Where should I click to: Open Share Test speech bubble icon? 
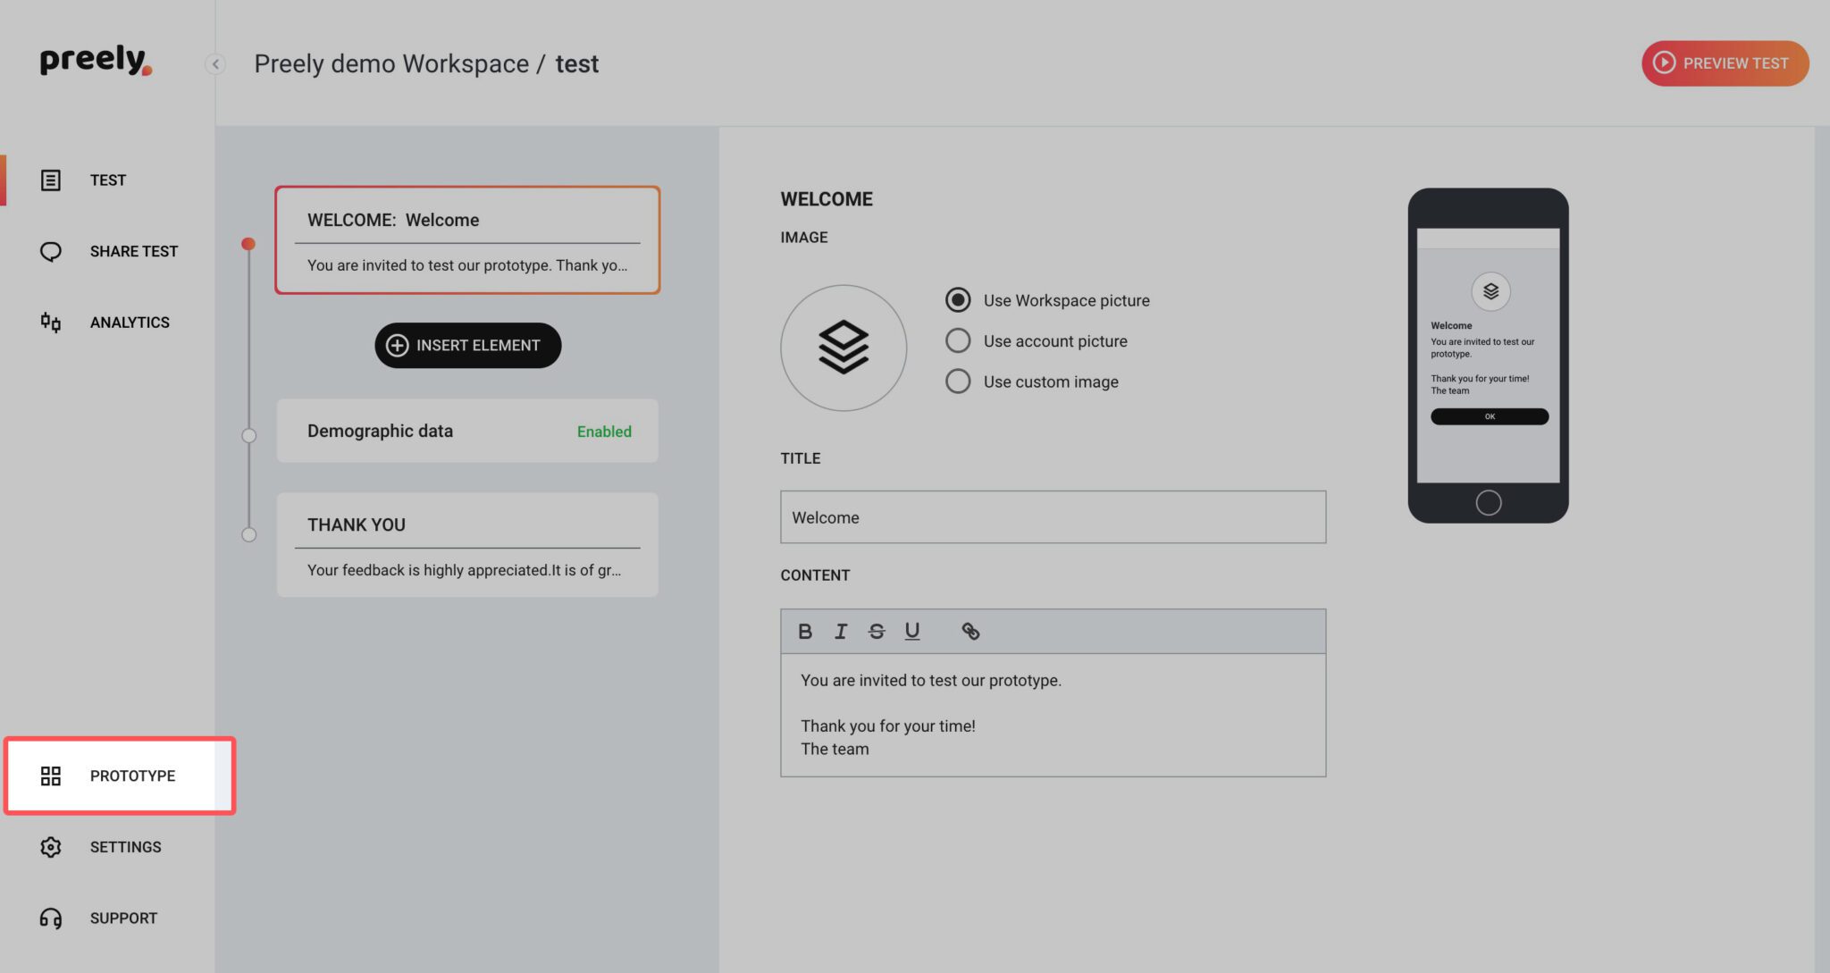(51, 251)
